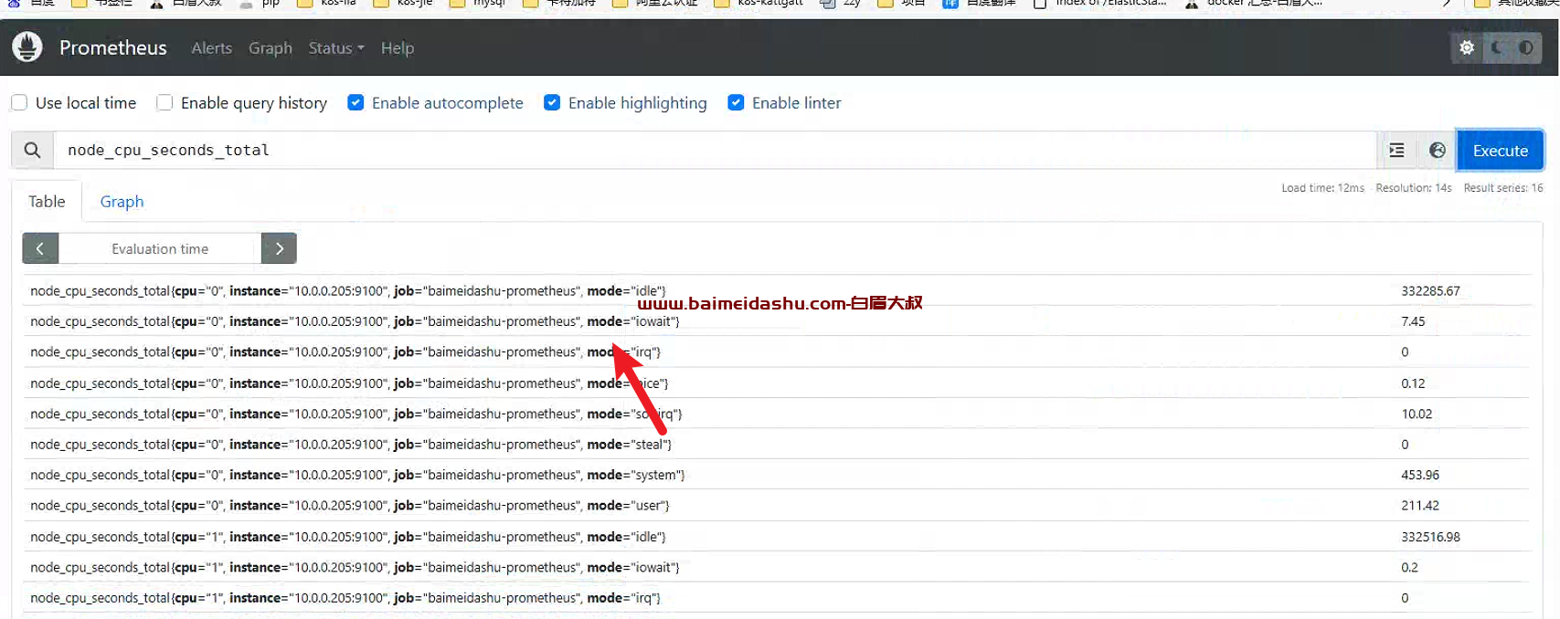This screenshot has width=1560, height=619.
Task: Turn off Enable highlighting checkbox
Action: pyautogui.click(x=552, y=102)
